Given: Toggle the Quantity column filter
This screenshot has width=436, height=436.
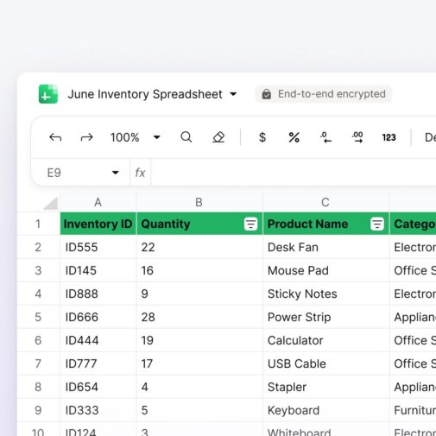Looking at the screenshot, I should click(x=250, y=224).
